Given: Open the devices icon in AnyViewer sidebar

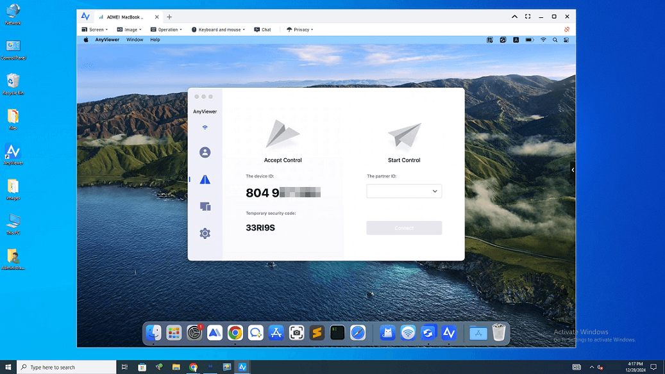Looking at the screenshot, I should (x=205, y=207).
